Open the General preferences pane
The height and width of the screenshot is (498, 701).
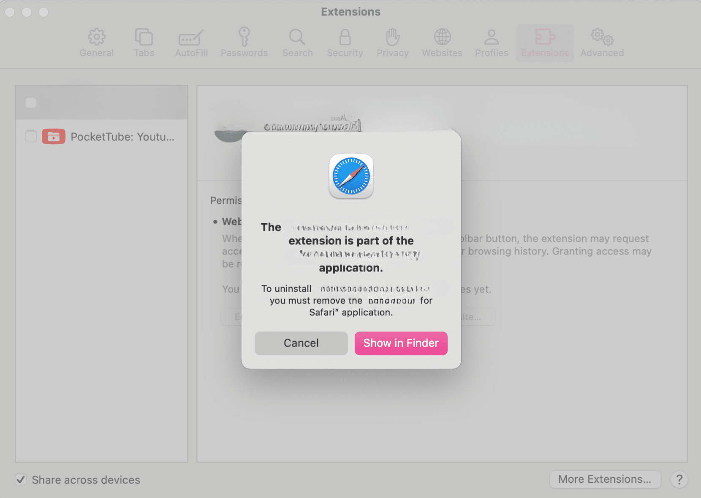pyautogui.click(x=96, y=42)
